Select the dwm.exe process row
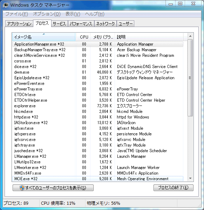204x210 pixels. click(x=98, y=72)
